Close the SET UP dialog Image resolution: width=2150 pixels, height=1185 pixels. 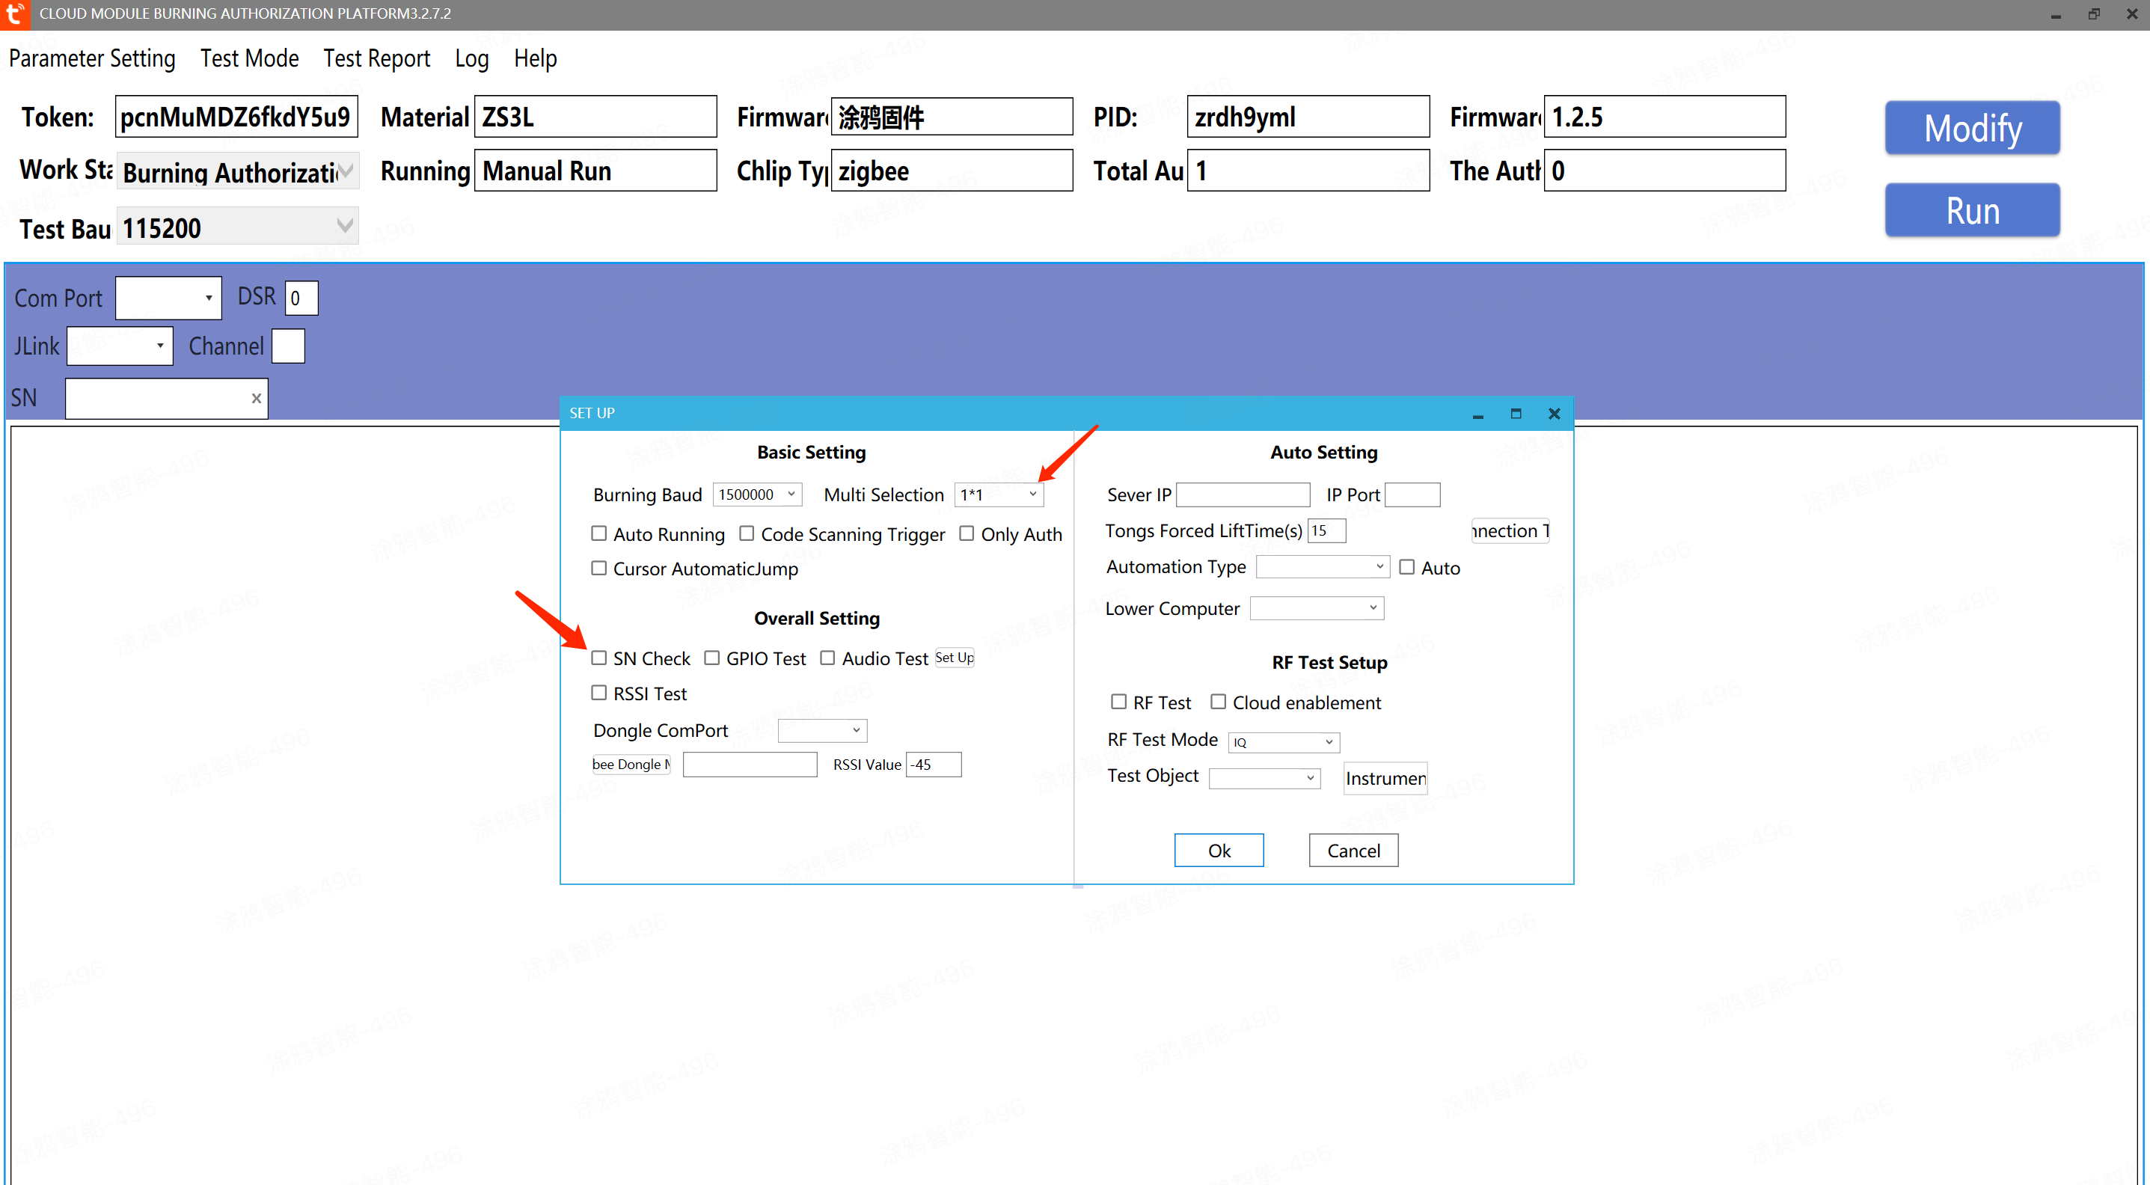click(x=1554, y=414)
